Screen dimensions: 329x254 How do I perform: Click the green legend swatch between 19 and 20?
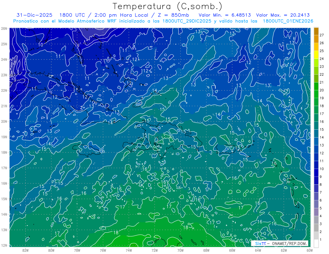tap(316, 94)
